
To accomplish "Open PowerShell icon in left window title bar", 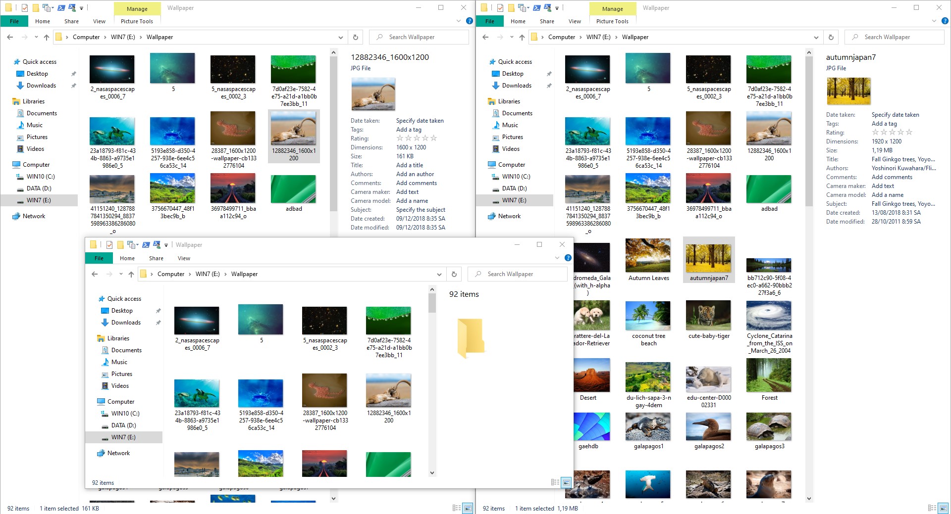I will pos(61,8).
